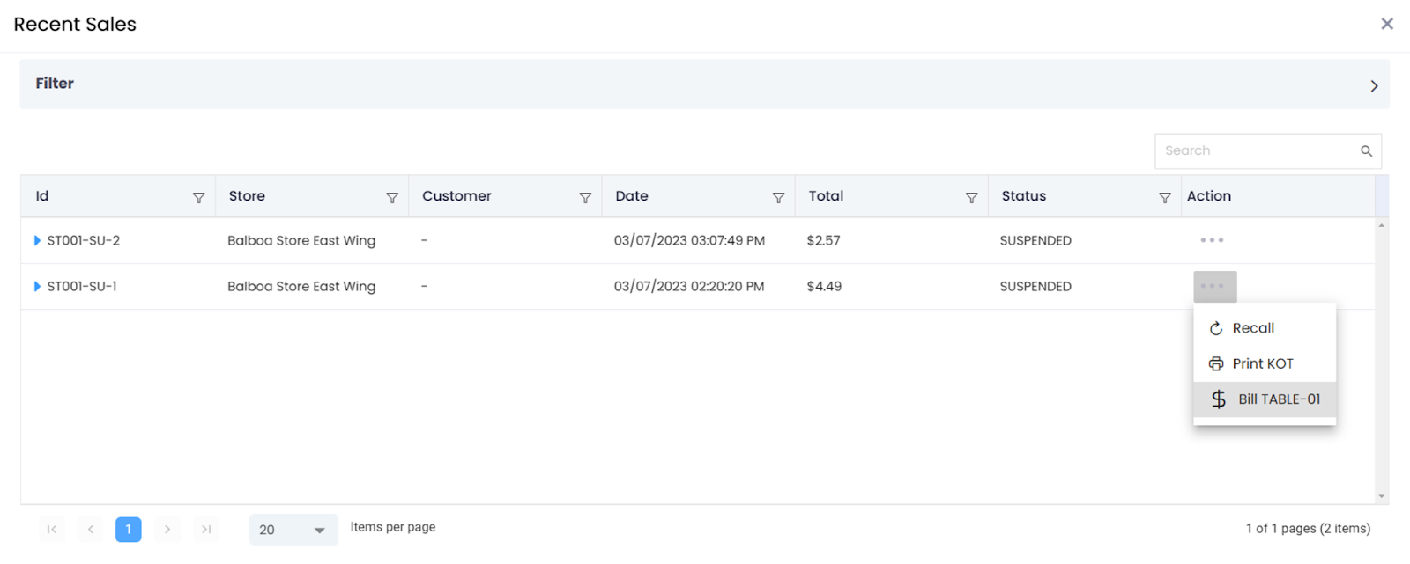Expand the ST001-SU-2 sale row
1410x564 pixels.
(x=37, y=240)
